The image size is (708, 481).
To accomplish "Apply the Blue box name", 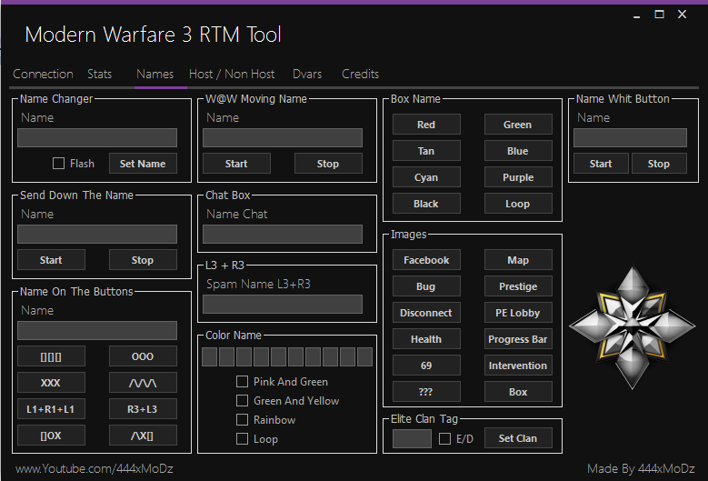I will tap(518, 151).
